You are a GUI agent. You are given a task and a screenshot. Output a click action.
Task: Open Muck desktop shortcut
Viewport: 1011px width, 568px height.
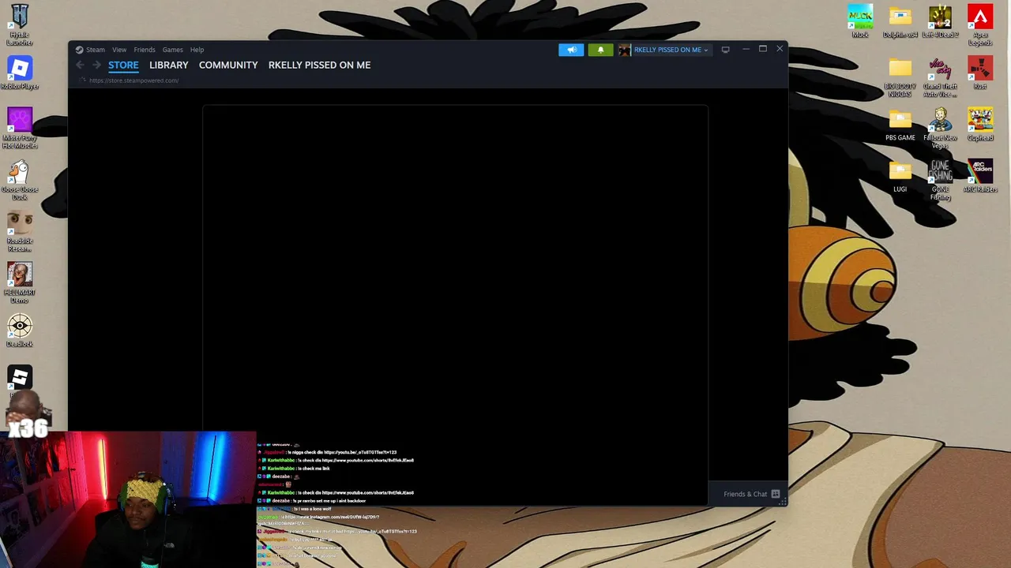[860, 22]
